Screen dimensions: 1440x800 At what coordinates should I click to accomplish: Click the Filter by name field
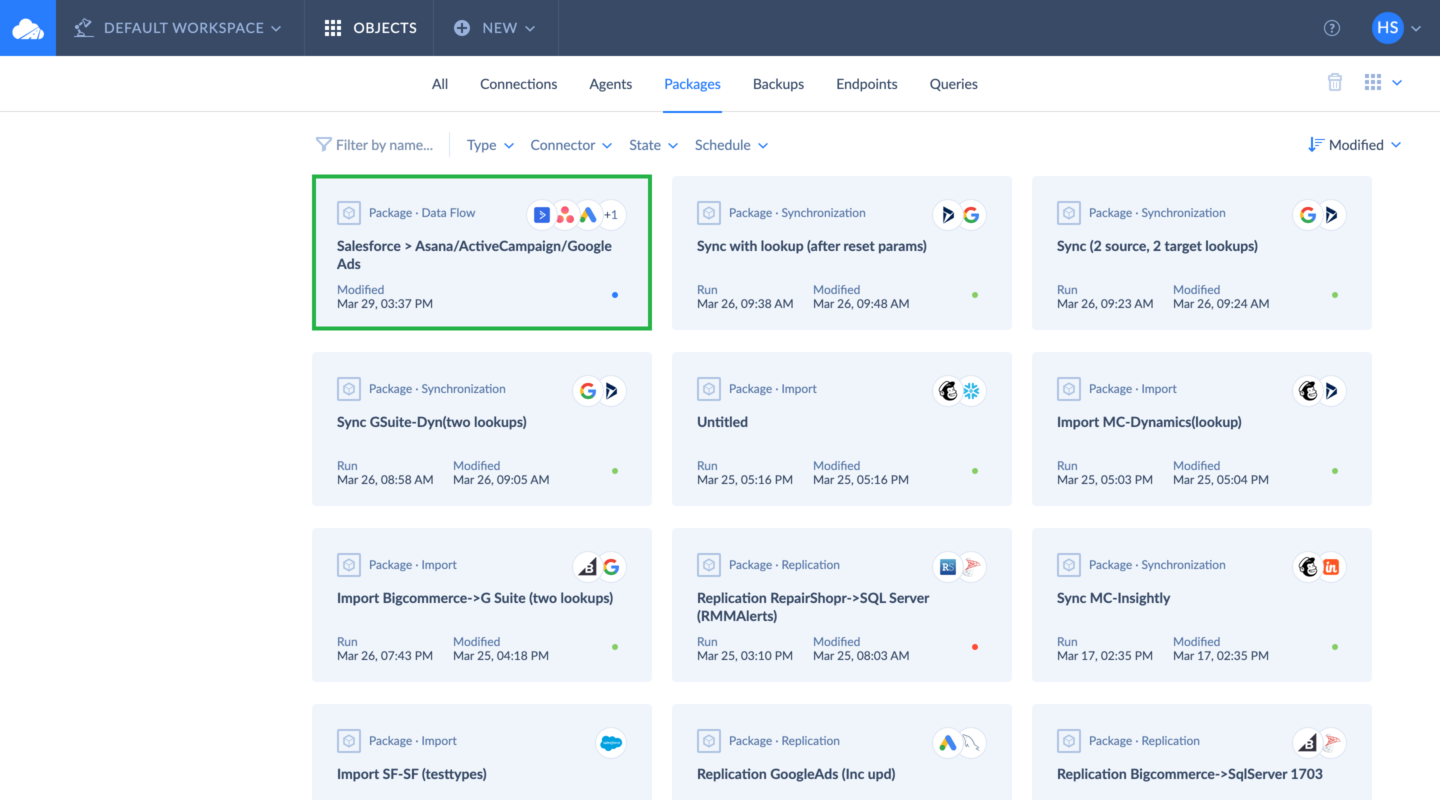click(x=384, y=145)
